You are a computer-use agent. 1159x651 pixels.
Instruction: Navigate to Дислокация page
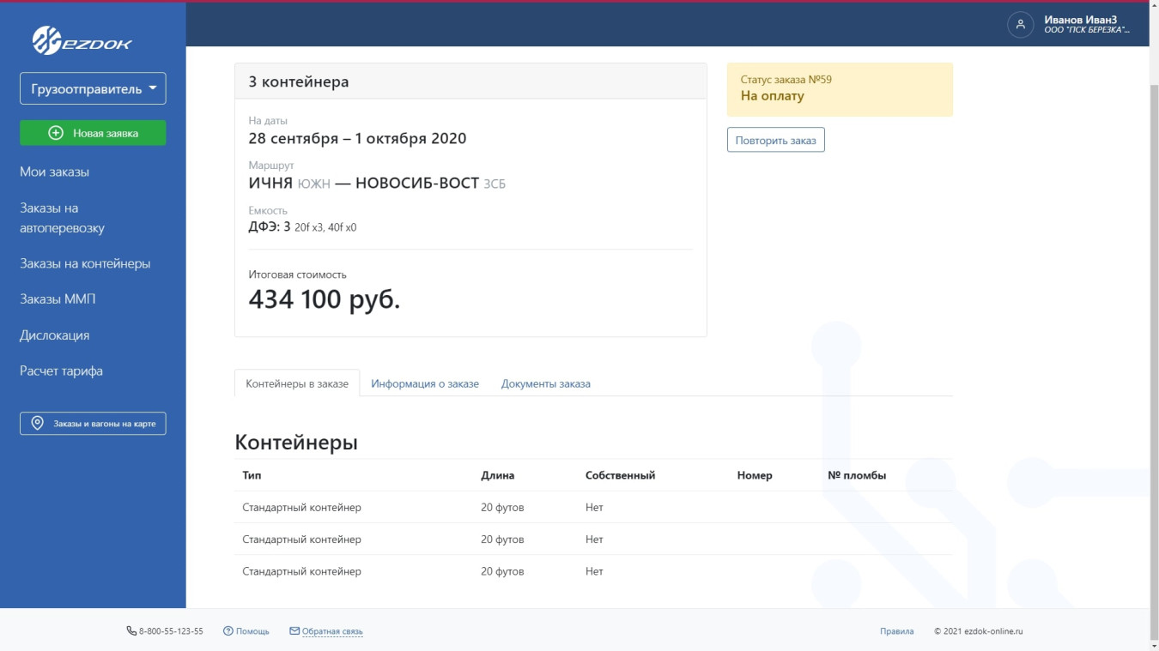[55, 335]
